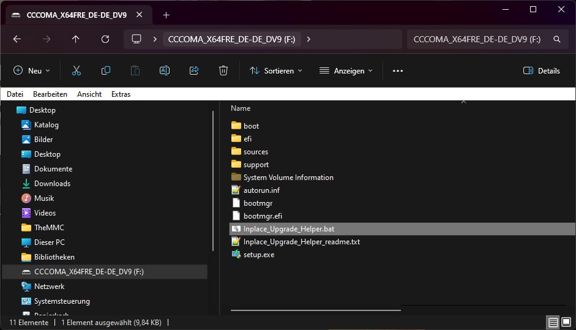Switch to large thumbnails view in status bar
Image resolution: width=576 pixels, height=330 pixels.
pos(566,322)
